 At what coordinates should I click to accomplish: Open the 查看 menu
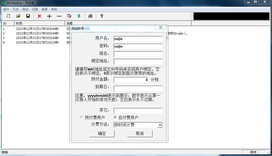(x=45, y=9)
